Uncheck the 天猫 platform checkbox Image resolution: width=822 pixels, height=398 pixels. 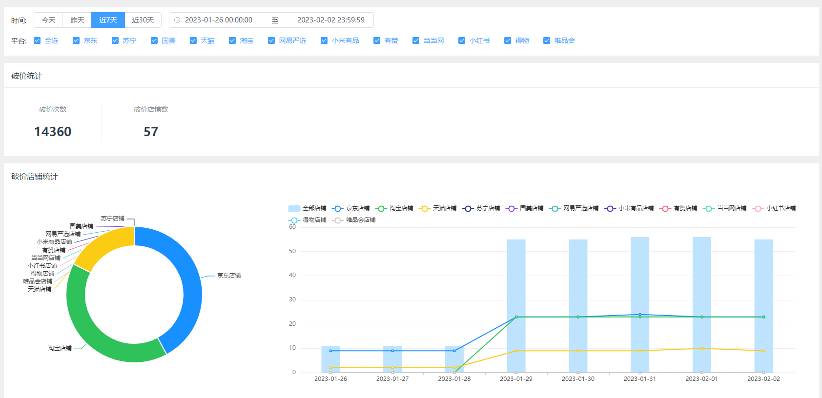coord(193,40)
